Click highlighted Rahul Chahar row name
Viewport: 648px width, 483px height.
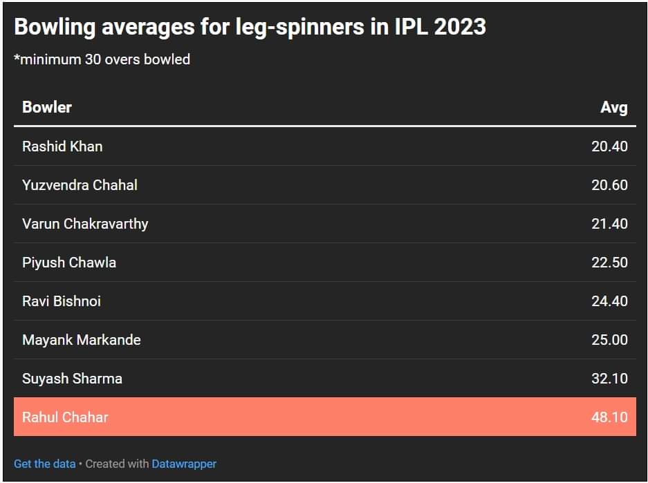65,417
